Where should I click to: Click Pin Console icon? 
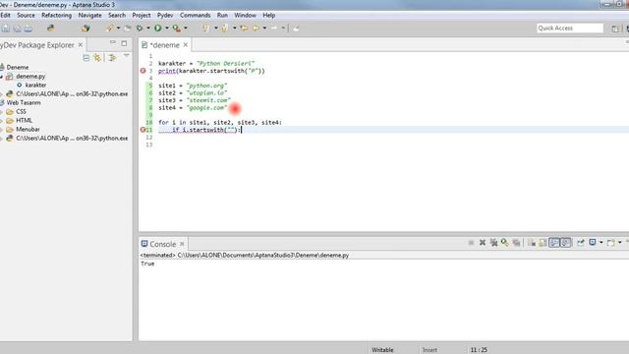(x=580, y=243)
